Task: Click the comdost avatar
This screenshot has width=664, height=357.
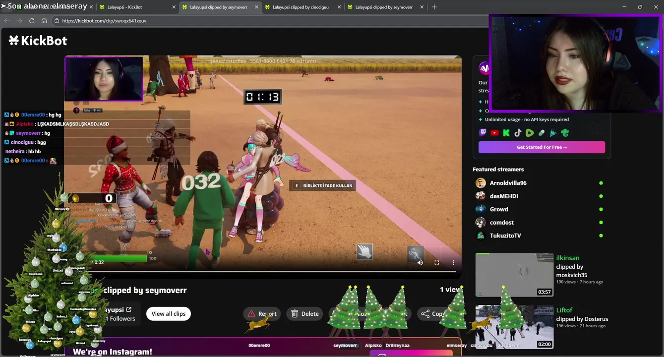Action: 481,222
